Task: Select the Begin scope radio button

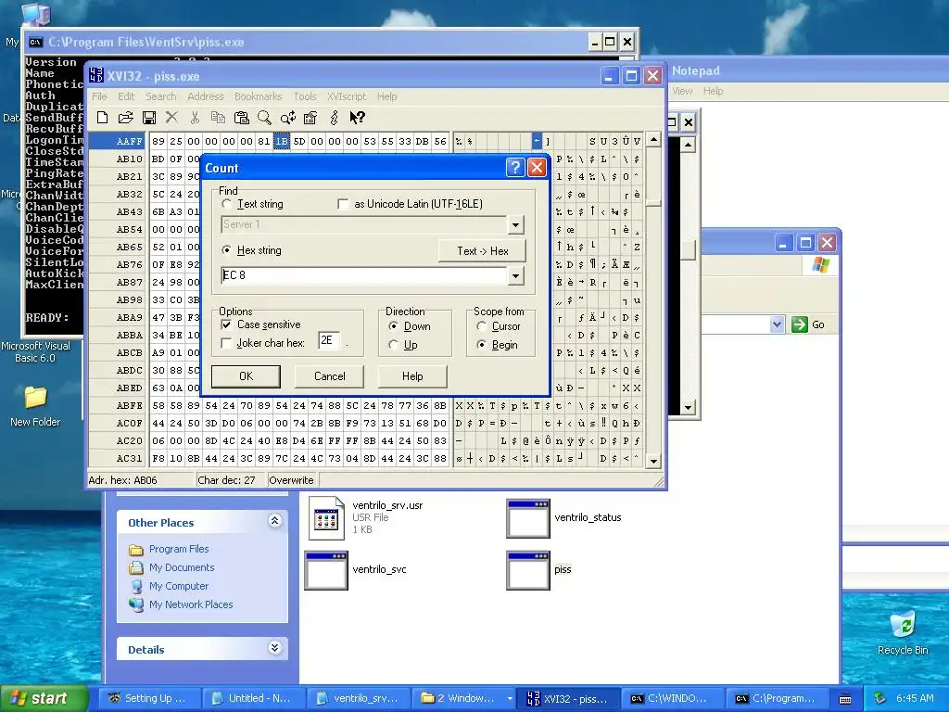Action: pyautogui.click(x=481, y=345)
